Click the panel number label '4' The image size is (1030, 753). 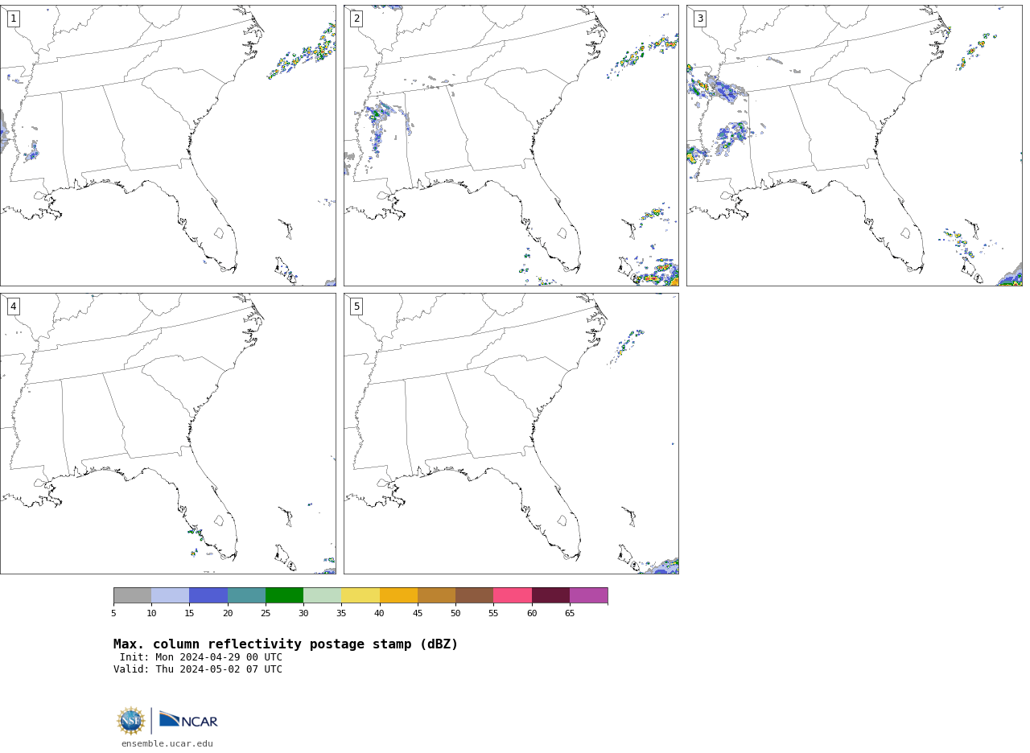coord(13,307)
